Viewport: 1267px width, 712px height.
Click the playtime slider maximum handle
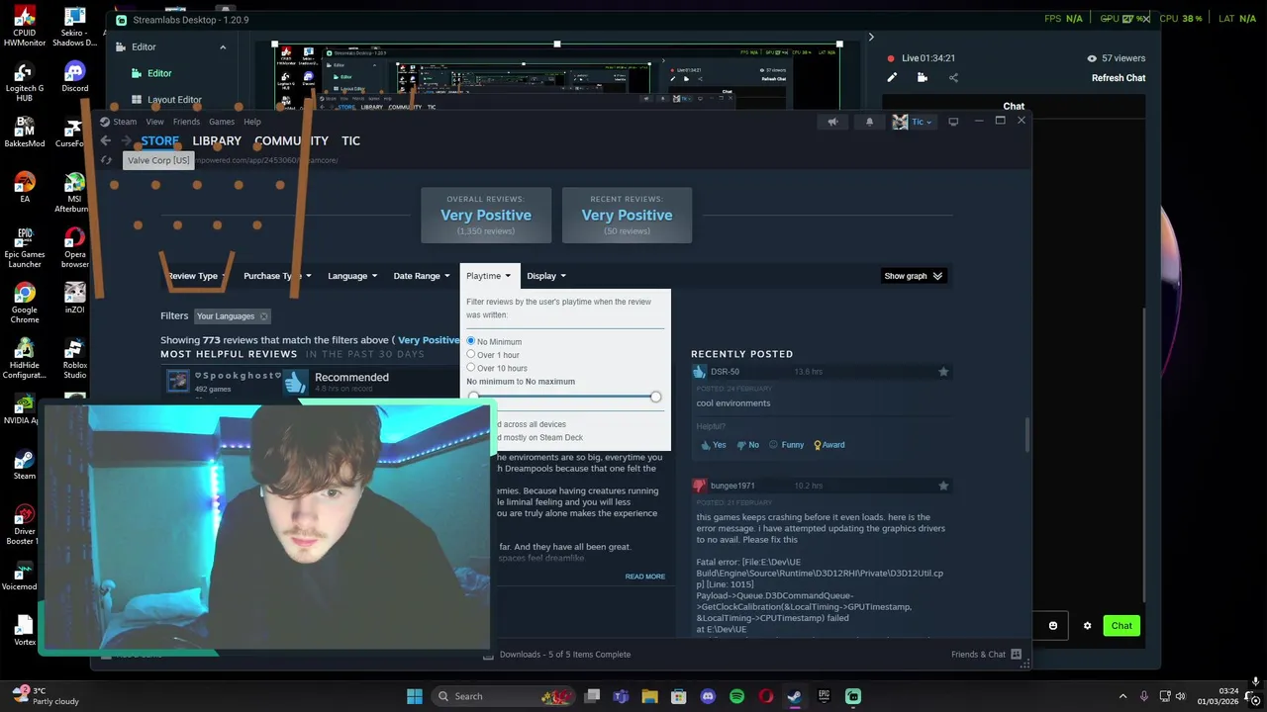(x=655, y=397)
